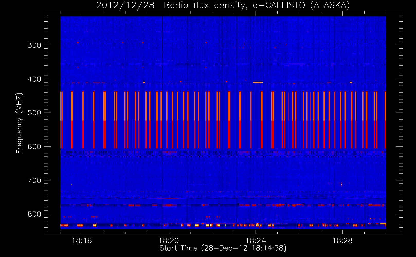Click the 18:24 time tick label
The width and height of the screenshot is (416, 257).
click(256, 241)
